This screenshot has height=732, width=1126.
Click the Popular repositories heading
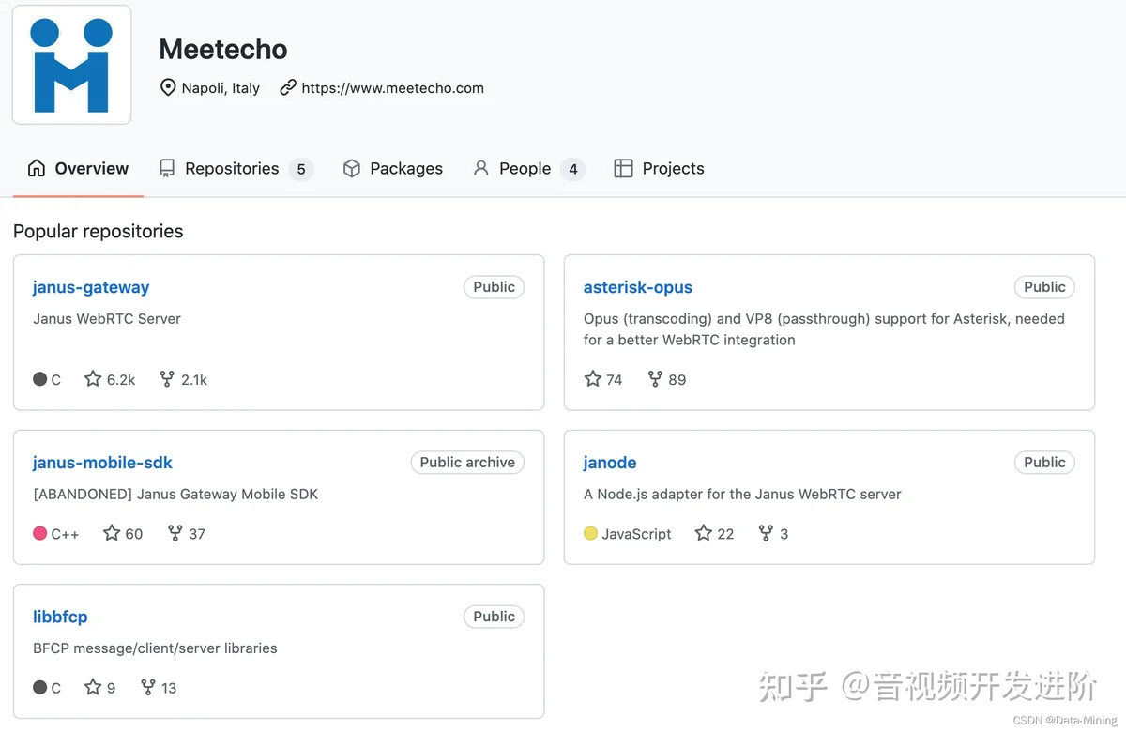(x=99, y=232)
